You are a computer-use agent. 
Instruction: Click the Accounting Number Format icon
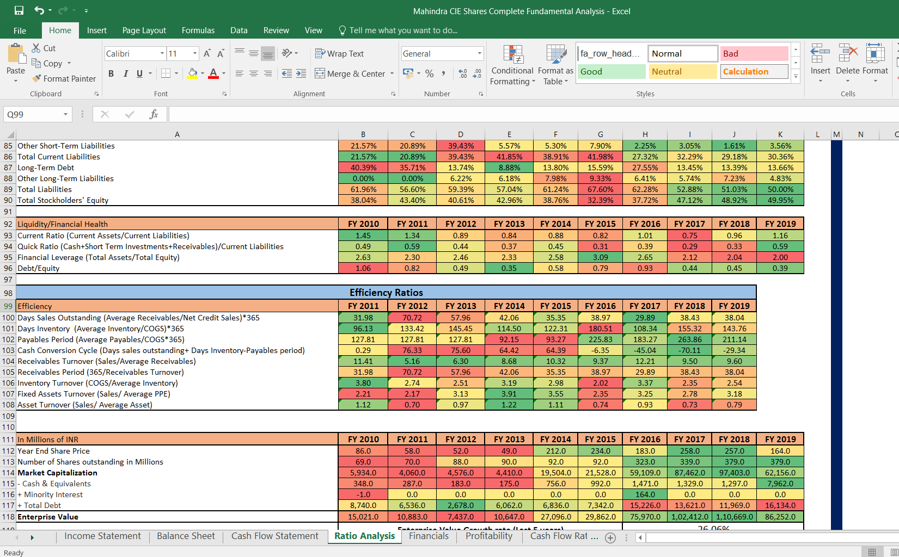tap(408, 73)
